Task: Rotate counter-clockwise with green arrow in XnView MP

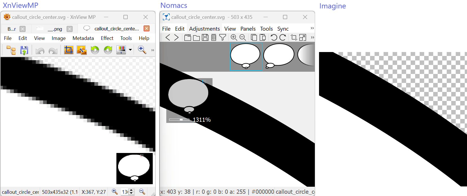Action: pos(95,50)
